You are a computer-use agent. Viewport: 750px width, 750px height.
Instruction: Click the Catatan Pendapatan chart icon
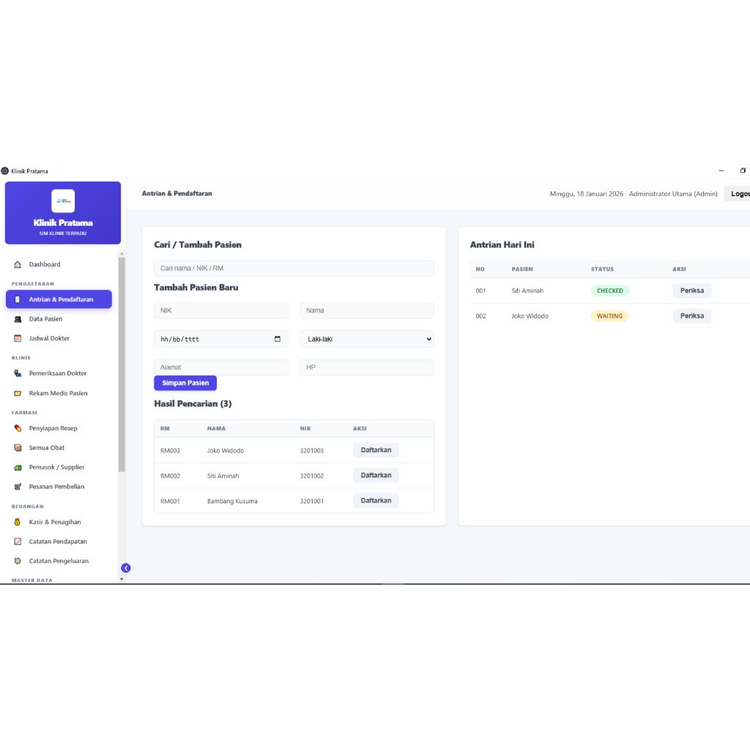pos(18,541)
